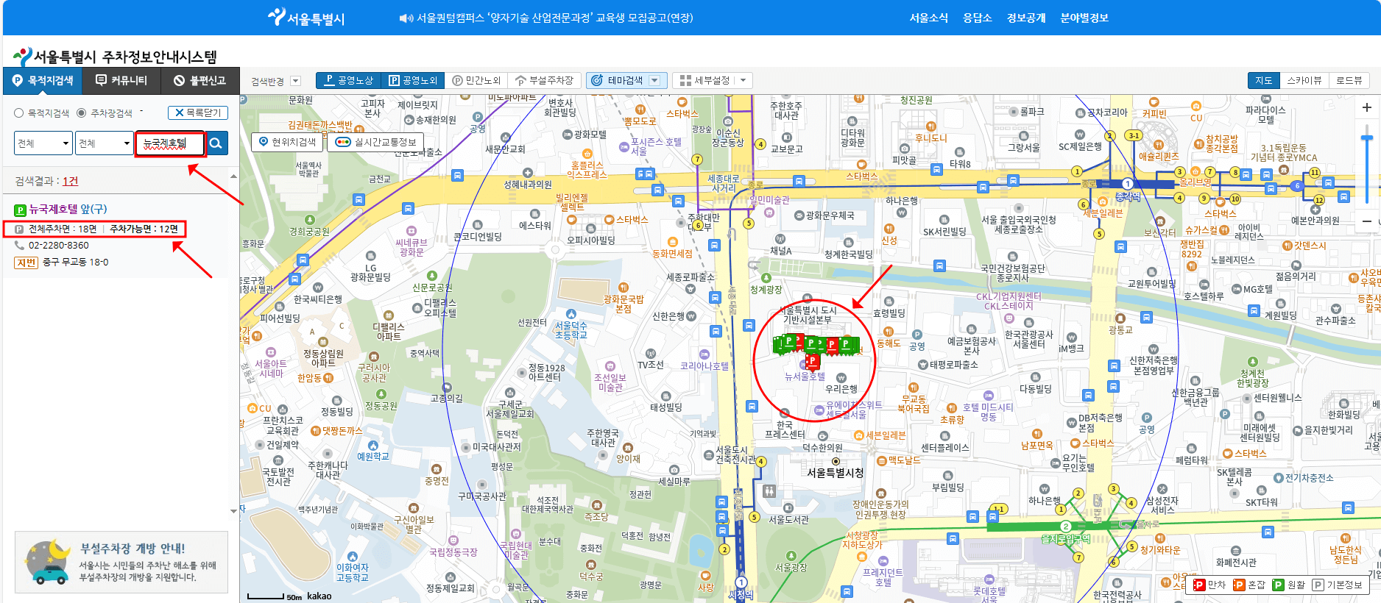Click the kakao map logo
1381x603 pixels.
(319, 596)
